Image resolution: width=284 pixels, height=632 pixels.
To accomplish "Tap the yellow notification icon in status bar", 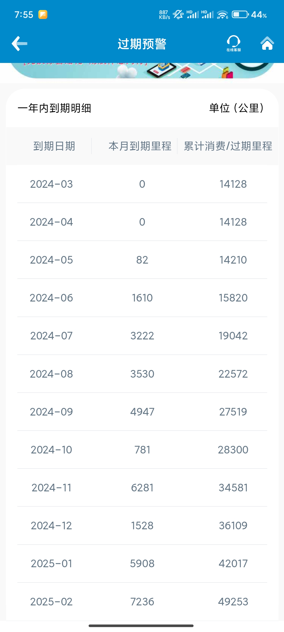I will (43, 14).
